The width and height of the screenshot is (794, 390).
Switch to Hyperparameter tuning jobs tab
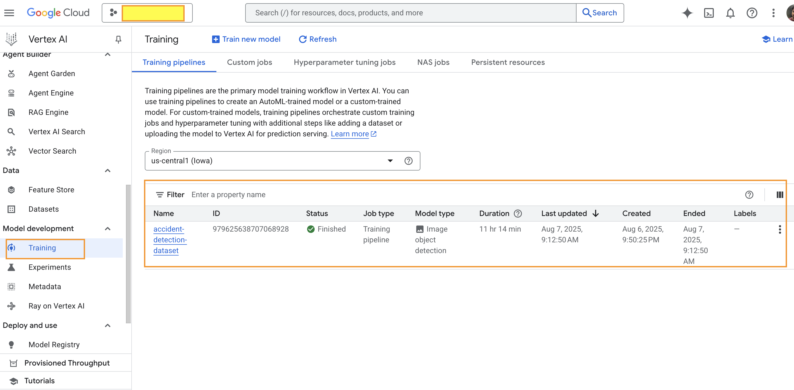coord(344,62)
